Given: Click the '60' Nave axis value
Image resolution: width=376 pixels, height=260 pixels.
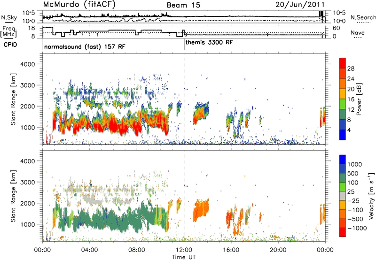Looking at the screenshot, I should pos(336,28).
